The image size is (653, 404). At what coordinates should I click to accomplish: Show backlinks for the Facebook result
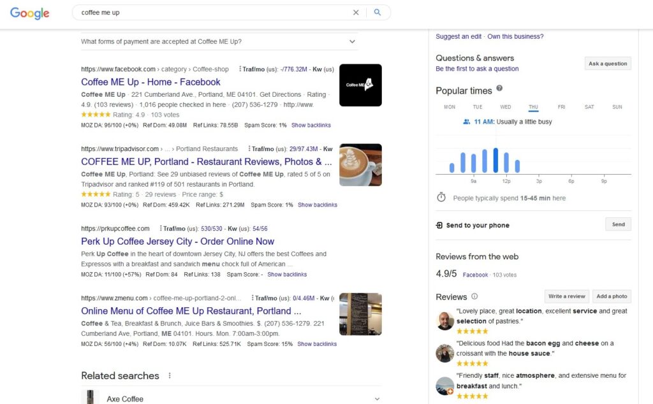(311, 126)
